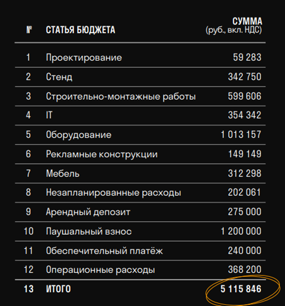
Task: Click the 1 200 000 amount value
Action: coord(241,231)
